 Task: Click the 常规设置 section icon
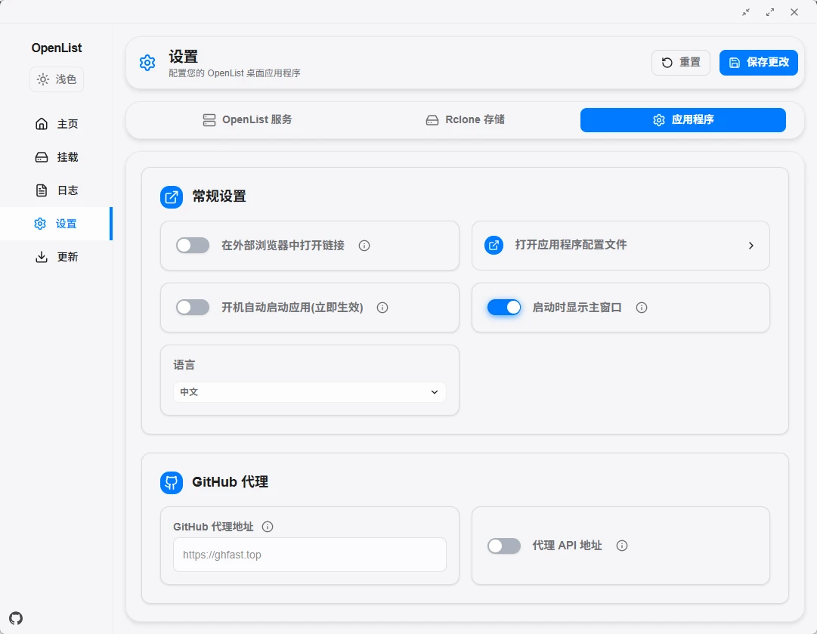pos(172,197)
